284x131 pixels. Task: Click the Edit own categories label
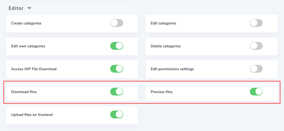point(28,46)
